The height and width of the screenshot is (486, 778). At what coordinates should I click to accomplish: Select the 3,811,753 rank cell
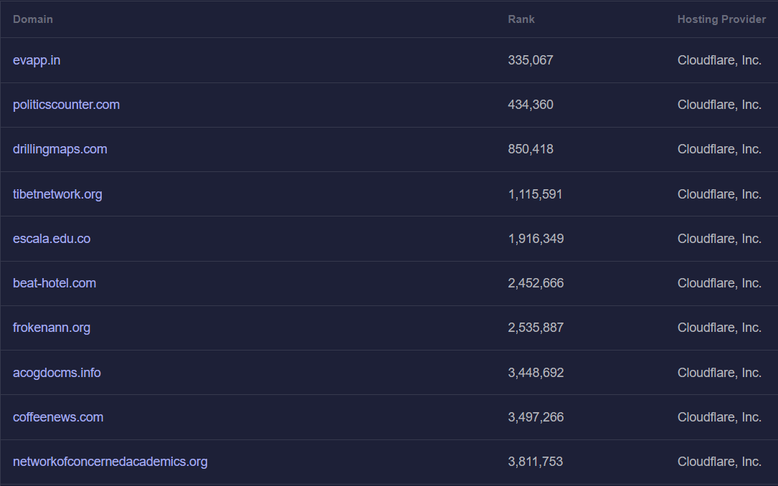(535, 462)
